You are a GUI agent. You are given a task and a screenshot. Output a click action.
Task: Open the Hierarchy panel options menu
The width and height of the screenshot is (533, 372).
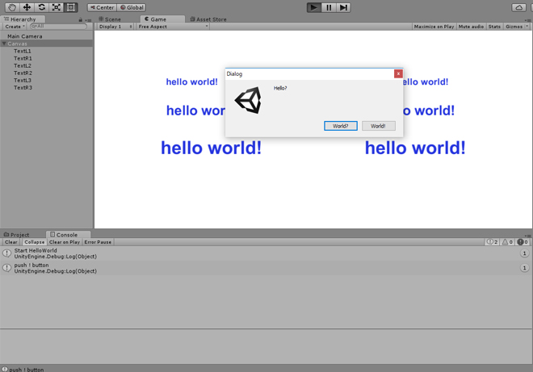click(88, 20)
